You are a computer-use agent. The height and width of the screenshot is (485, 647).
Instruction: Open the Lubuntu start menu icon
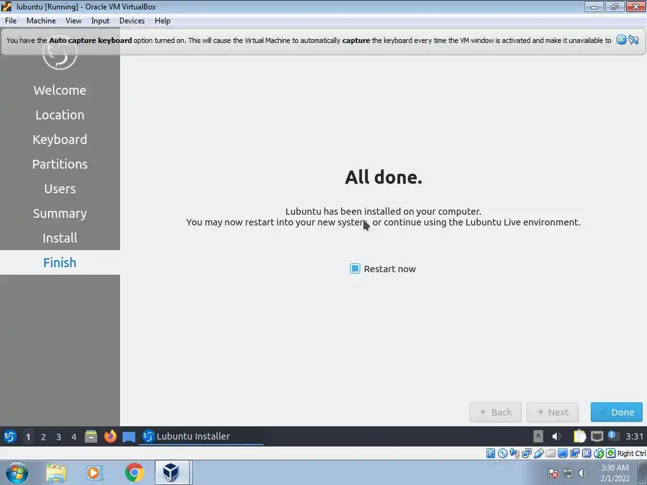click(10, 436)
